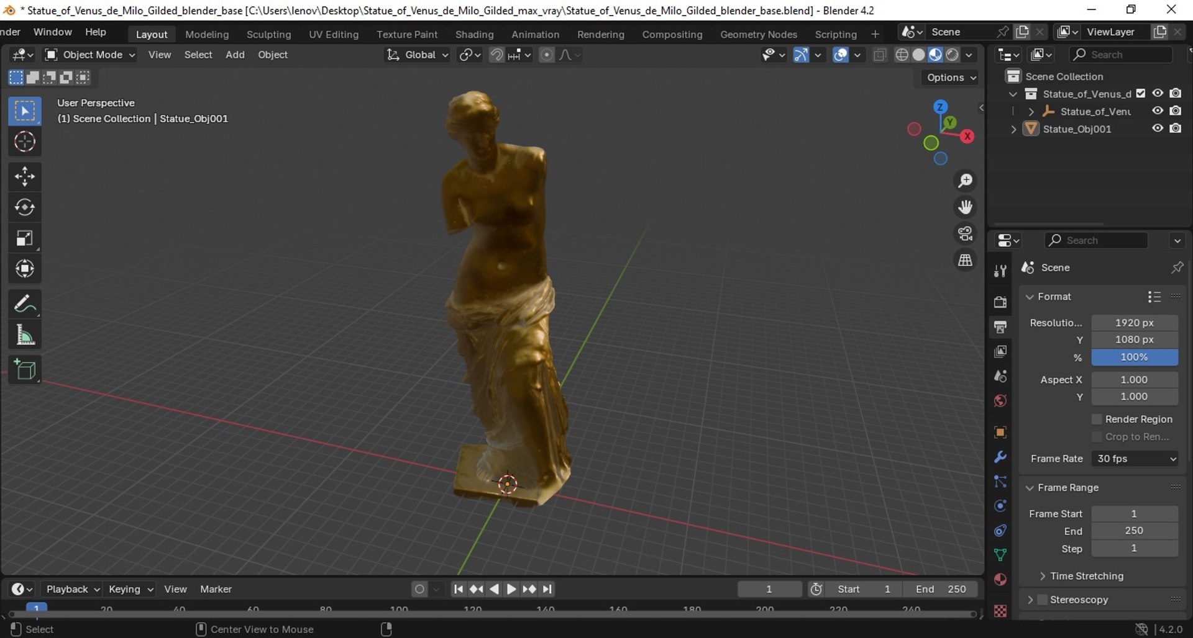The image size is (1193, 638).
Task: Hide Statue_Obj001 in viewport
Action: click(x=1158, y=128)
